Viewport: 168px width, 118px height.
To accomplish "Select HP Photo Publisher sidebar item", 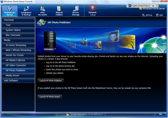I will (x=18, y=70).
